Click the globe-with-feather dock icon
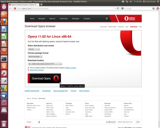The image size is (160, 128). (x=4, y=88)
